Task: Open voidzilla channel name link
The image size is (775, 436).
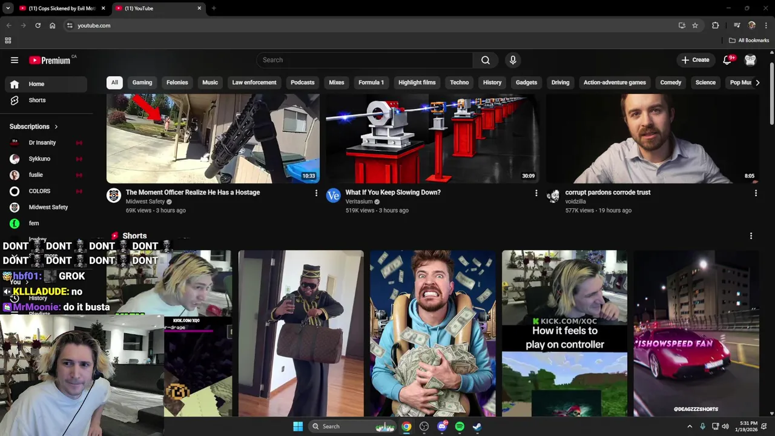Action: pyautogui.click(x=575, y=202)
